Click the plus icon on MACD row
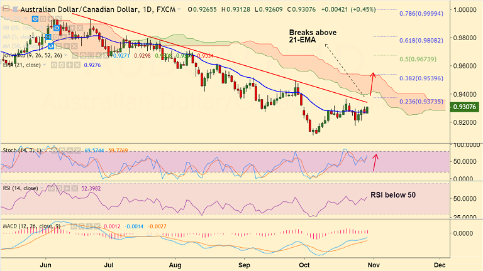This screenshot has width=483, height=271. 89,226
